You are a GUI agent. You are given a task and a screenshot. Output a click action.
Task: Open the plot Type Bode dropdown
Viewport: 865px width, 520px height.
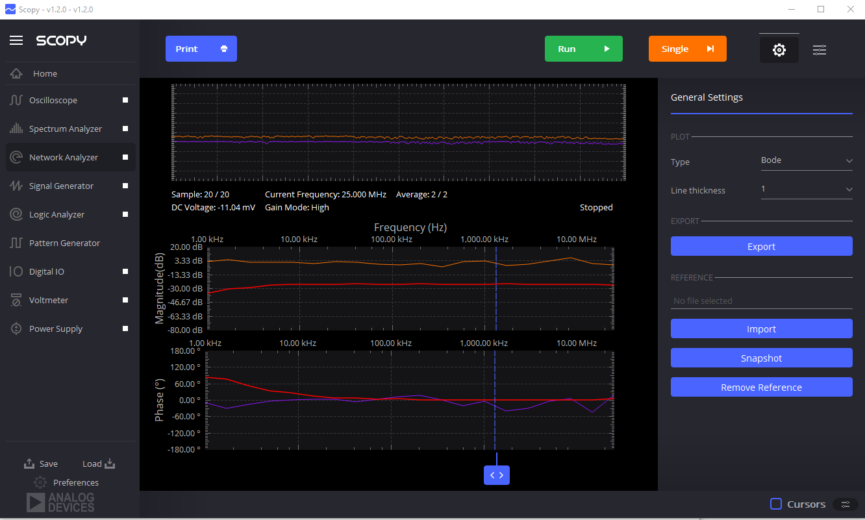point(807,160)
